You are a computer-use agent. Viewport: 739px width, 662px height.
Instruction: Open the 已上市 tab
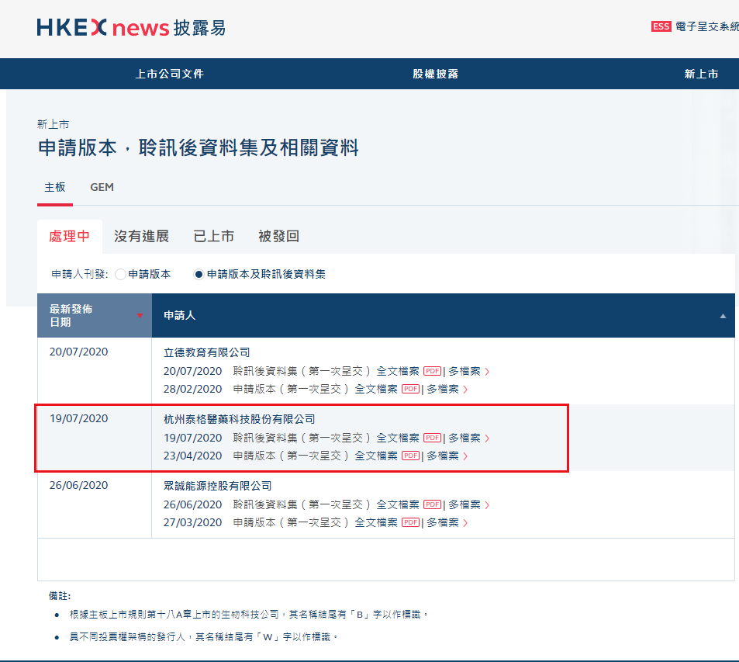point(213,237)
